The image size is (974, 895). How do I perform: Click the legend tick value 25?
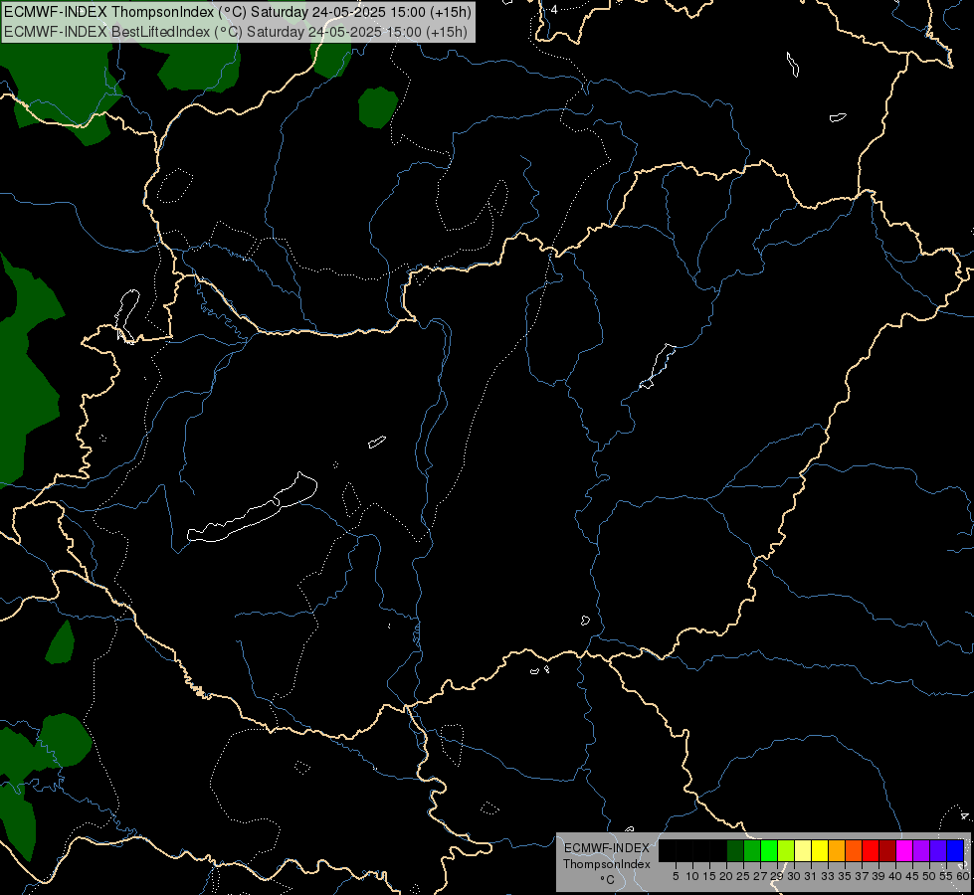[743, 876]
